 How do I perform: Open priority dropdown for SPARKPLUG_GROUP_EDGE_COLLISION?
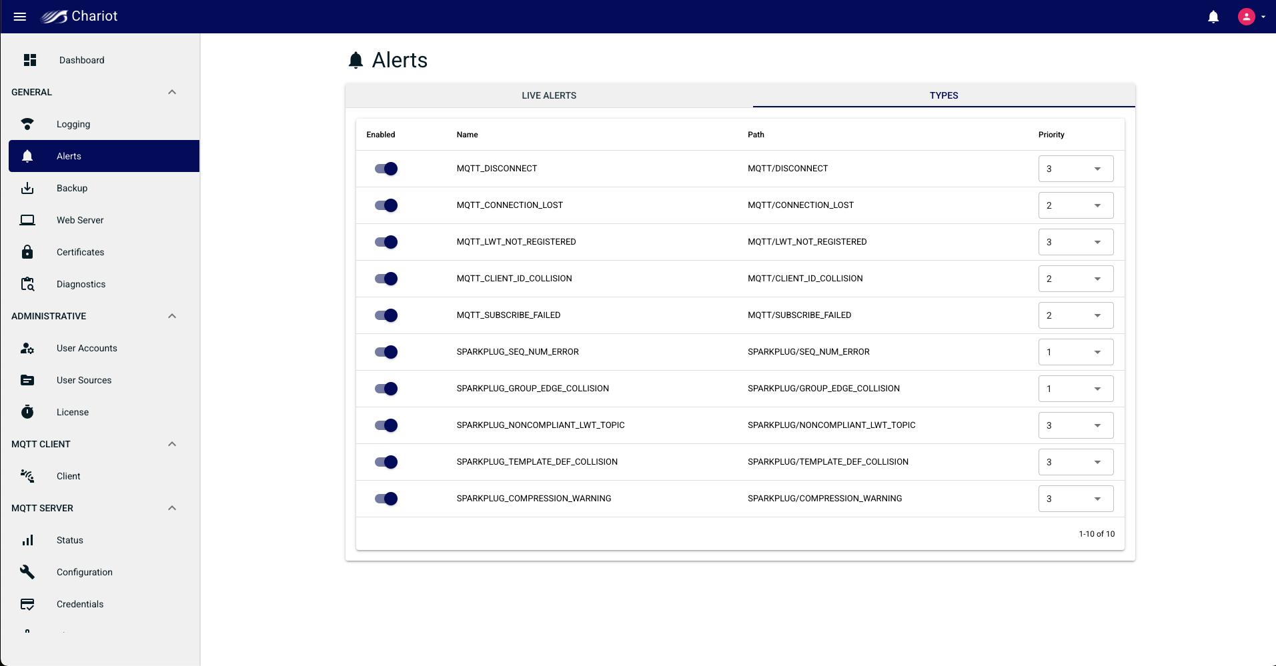(x=1076, y=389)
